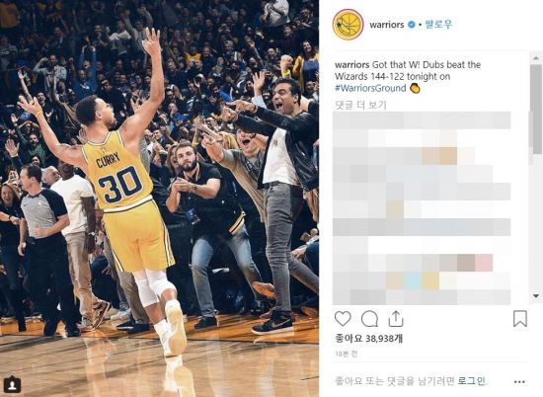Save the post with the bookmark icon
This screenshot has width=543, height=397.
pos(519,319)
